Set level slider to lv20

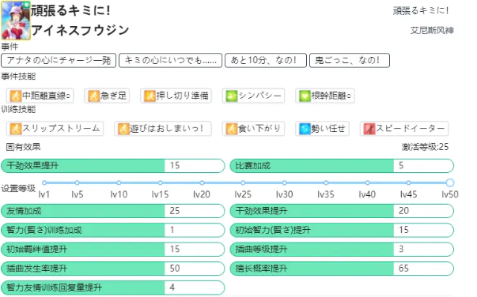tap(202, 182)
